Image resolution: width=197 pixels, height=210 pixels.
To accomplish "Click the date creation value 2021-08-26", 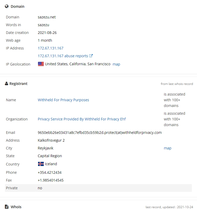I will click(x=47, y=33).
